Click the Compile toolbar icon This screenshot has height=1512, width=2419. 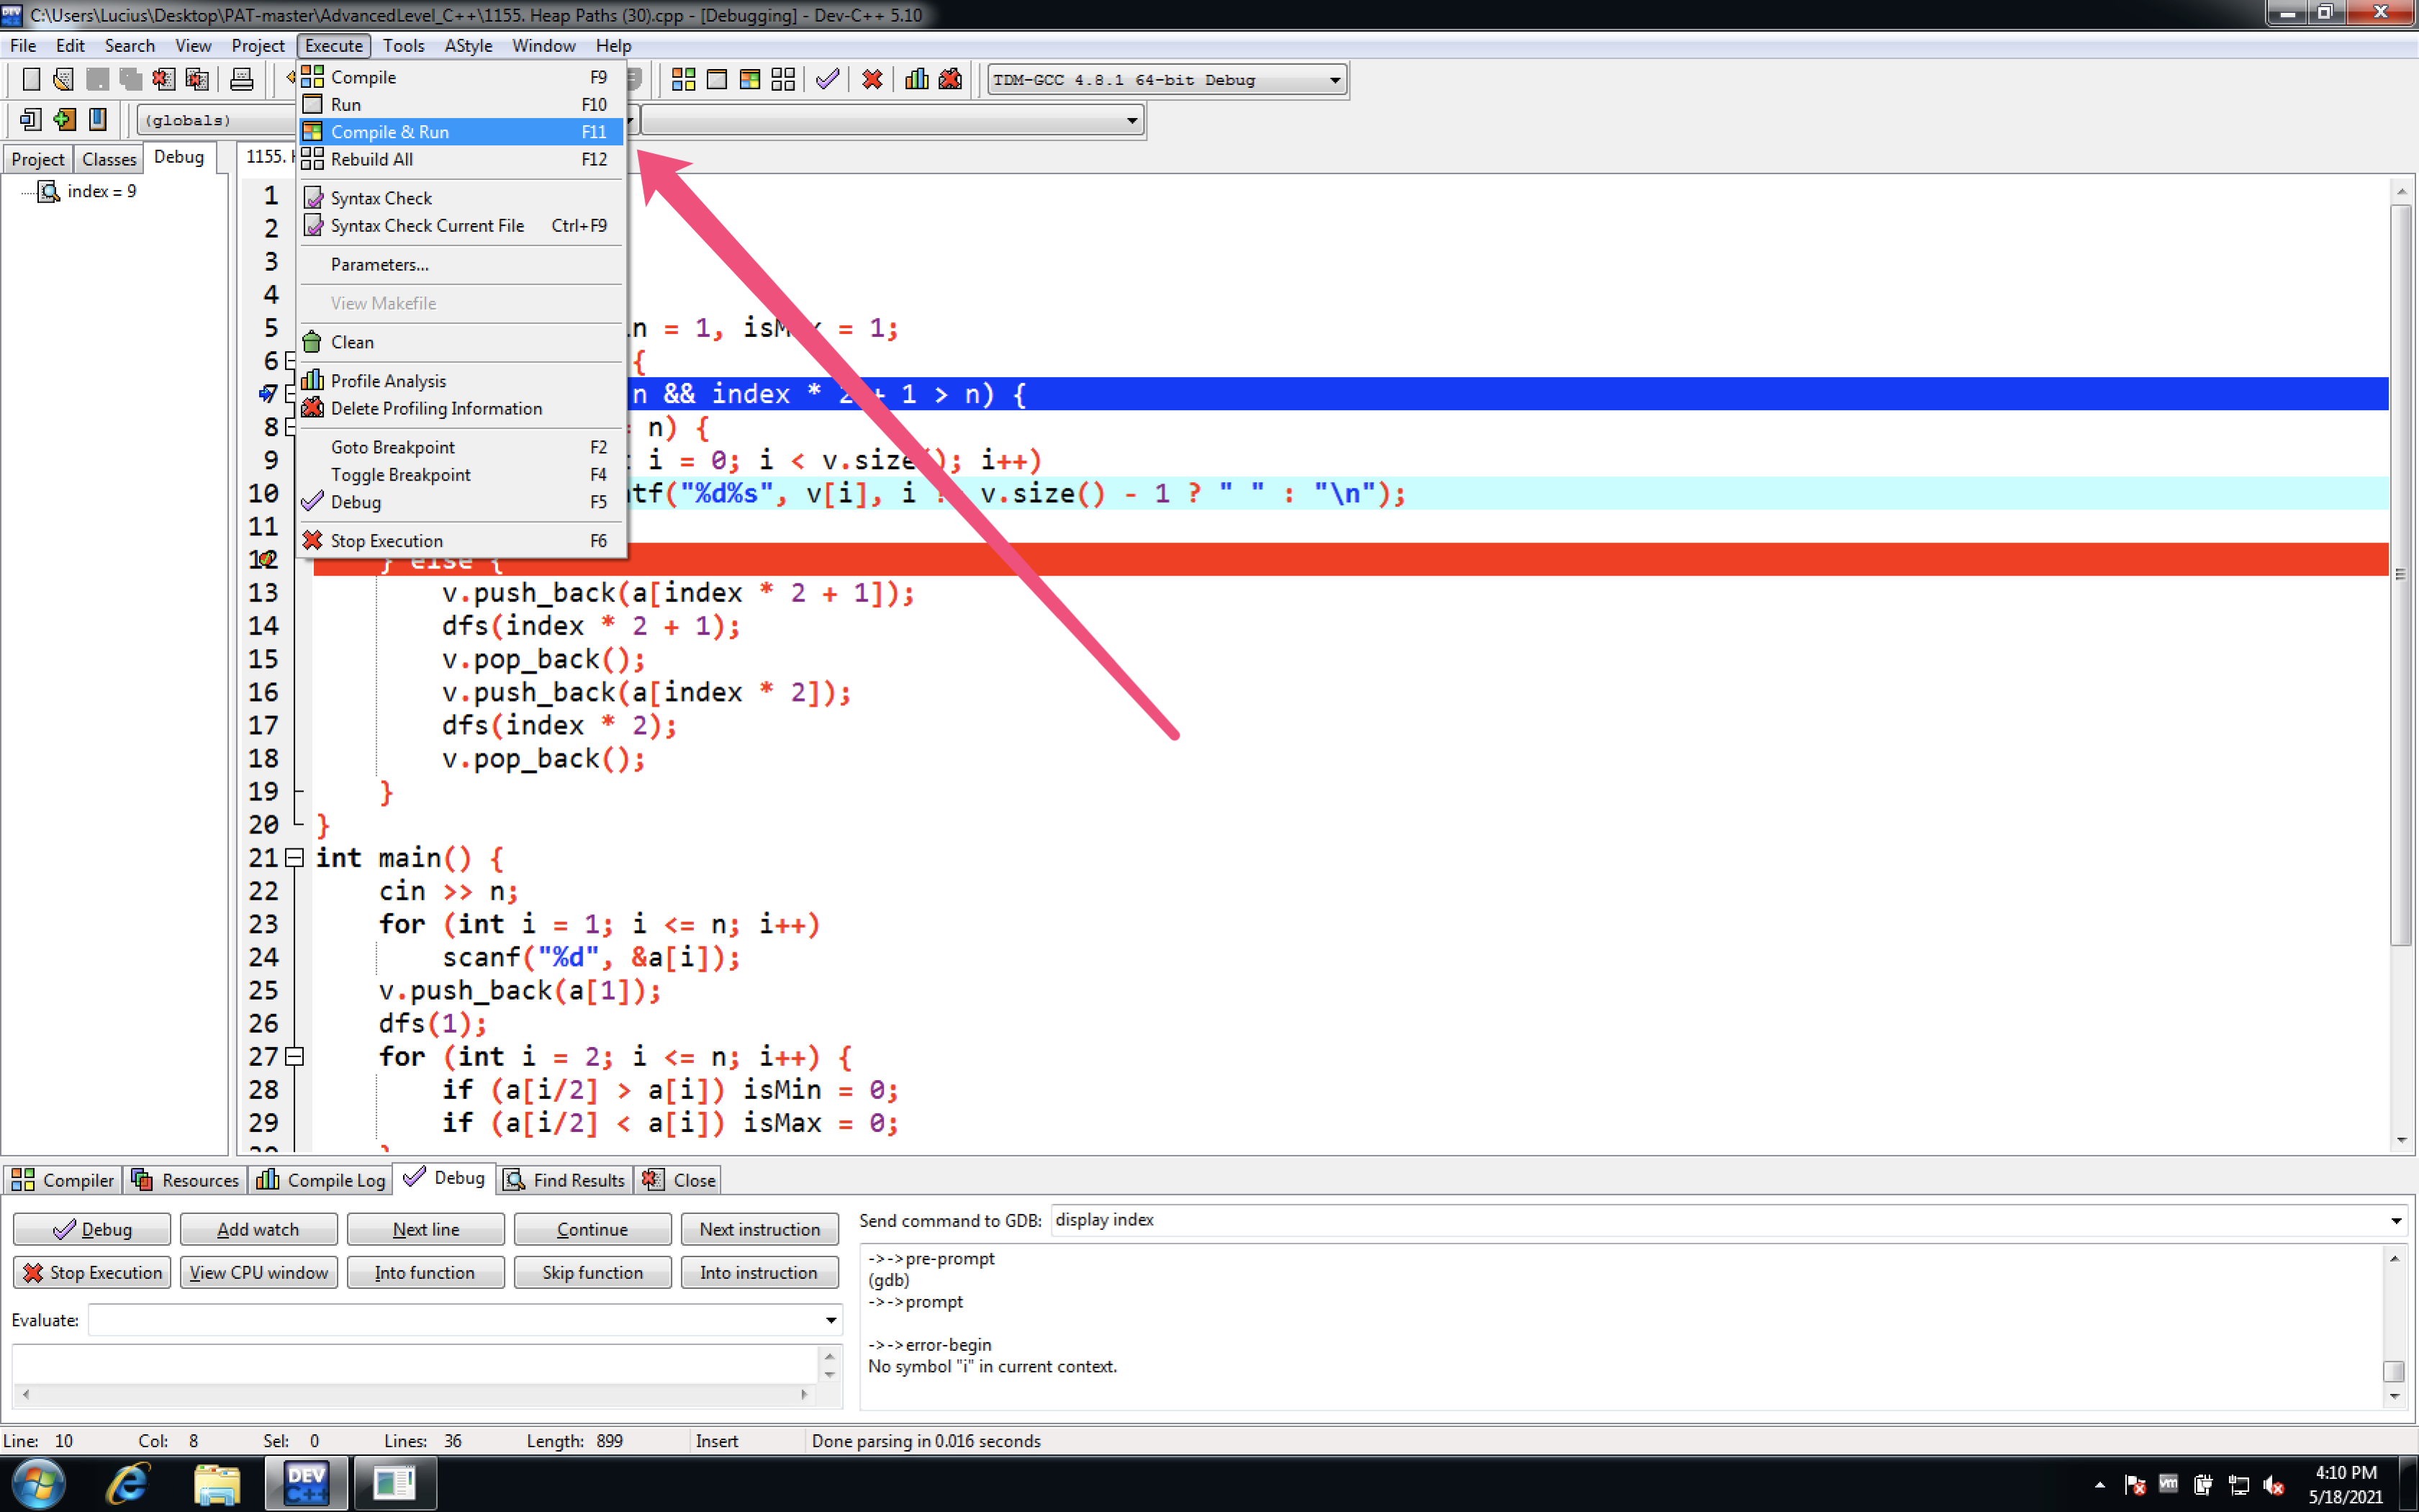coord(683,79)
